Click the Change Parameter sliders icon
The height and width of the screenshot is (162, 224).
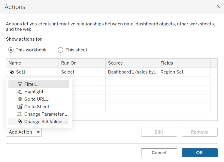(20, 114)
